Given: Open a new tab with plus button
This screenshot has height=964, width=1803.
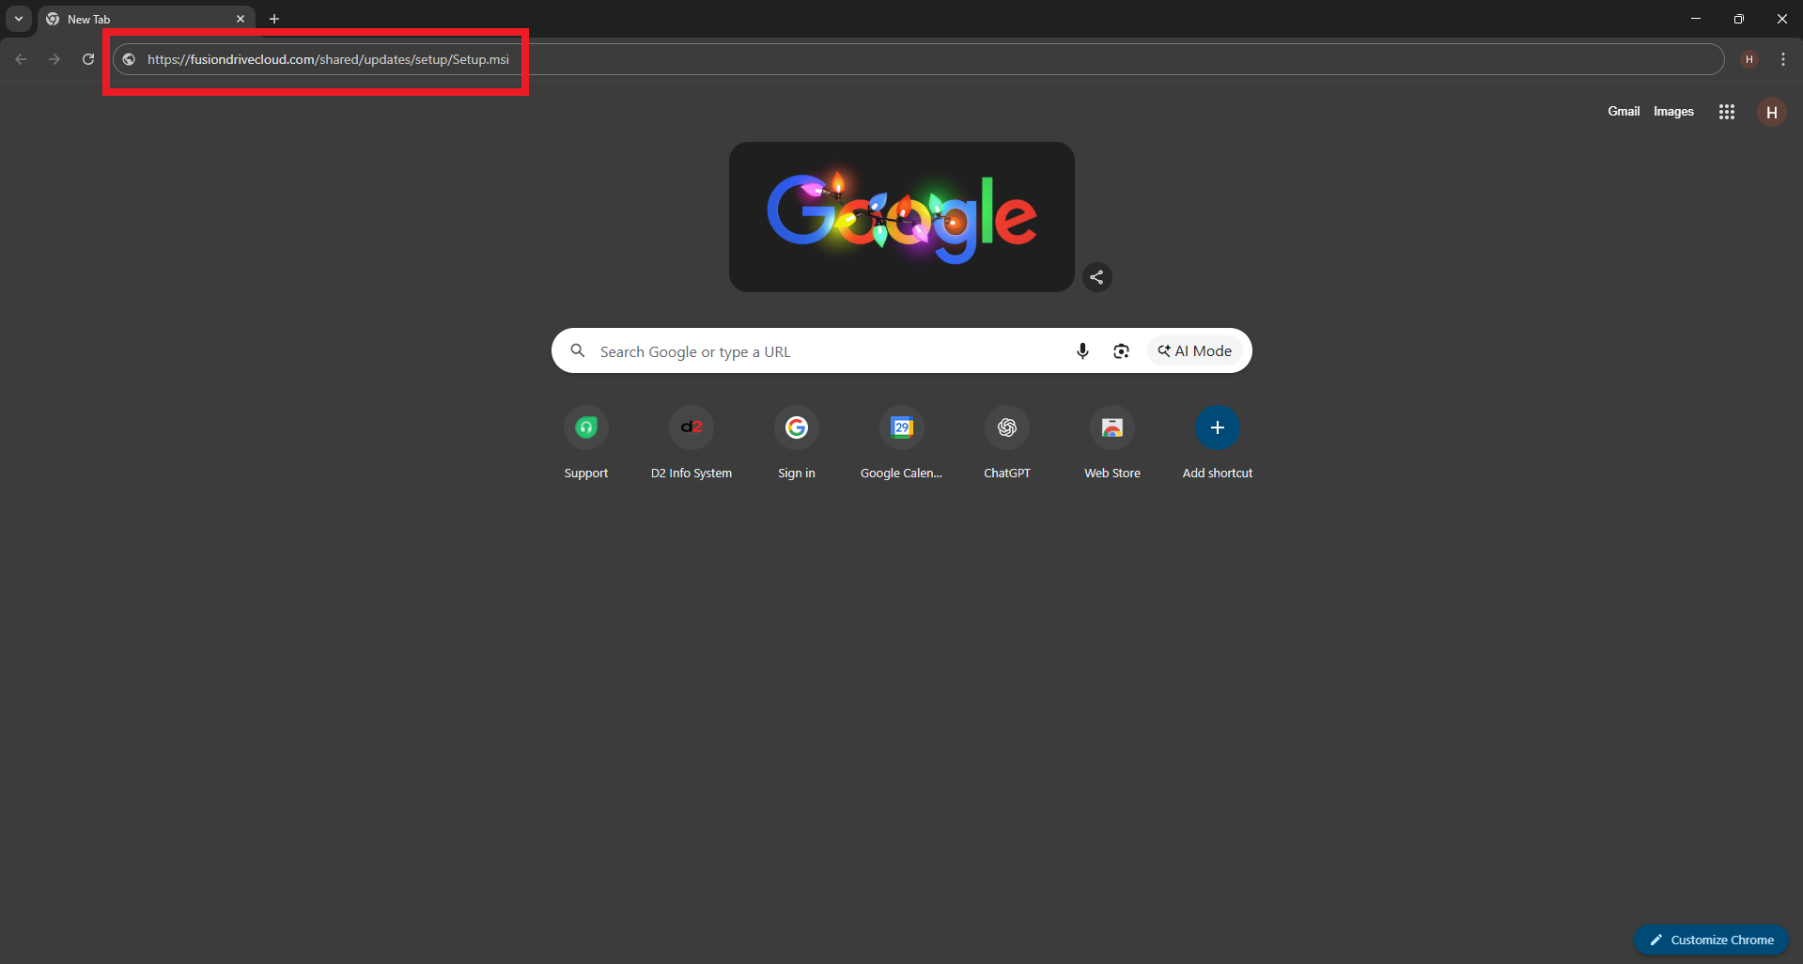Looking at the screenshot, I should point(274,19).
